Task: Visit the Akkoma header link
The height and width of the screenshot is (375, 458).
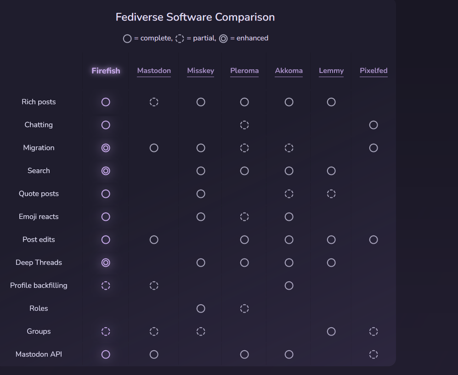Action: pos(289,71)
